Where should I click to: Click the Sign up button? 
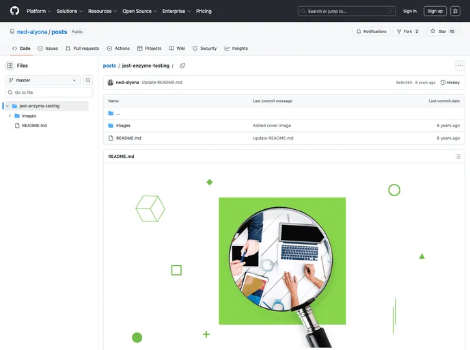(434, 11)
